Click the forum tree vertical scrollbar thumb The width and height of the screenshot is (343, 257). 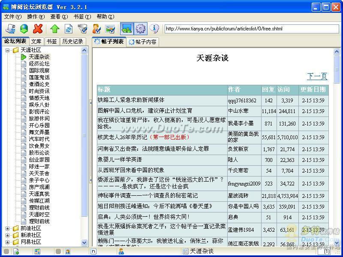tap(84, 135)
